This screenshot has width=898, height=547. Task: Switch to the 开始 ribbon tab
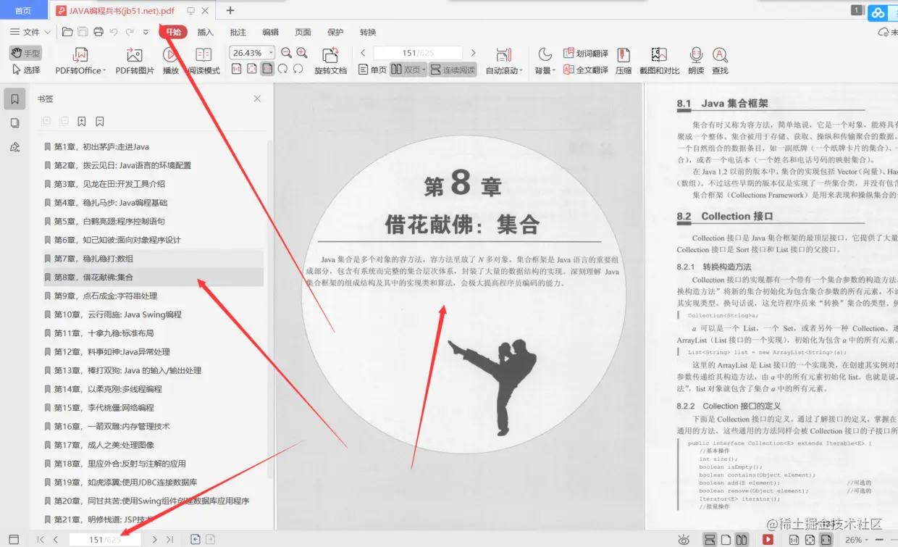[x=174, y=32]
